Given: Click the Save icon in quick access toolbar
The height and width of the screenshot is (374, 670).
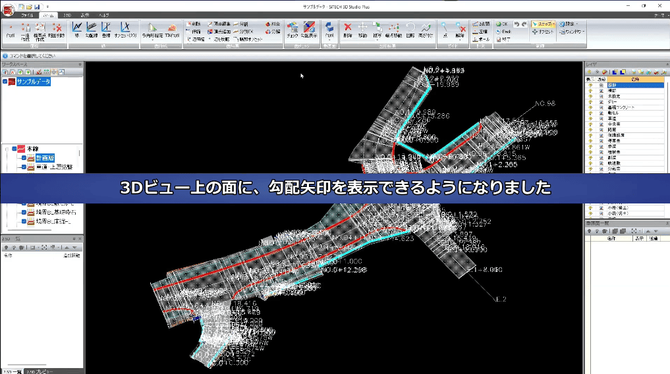Looking at the screenshot, I should click(x=37, y=7).
